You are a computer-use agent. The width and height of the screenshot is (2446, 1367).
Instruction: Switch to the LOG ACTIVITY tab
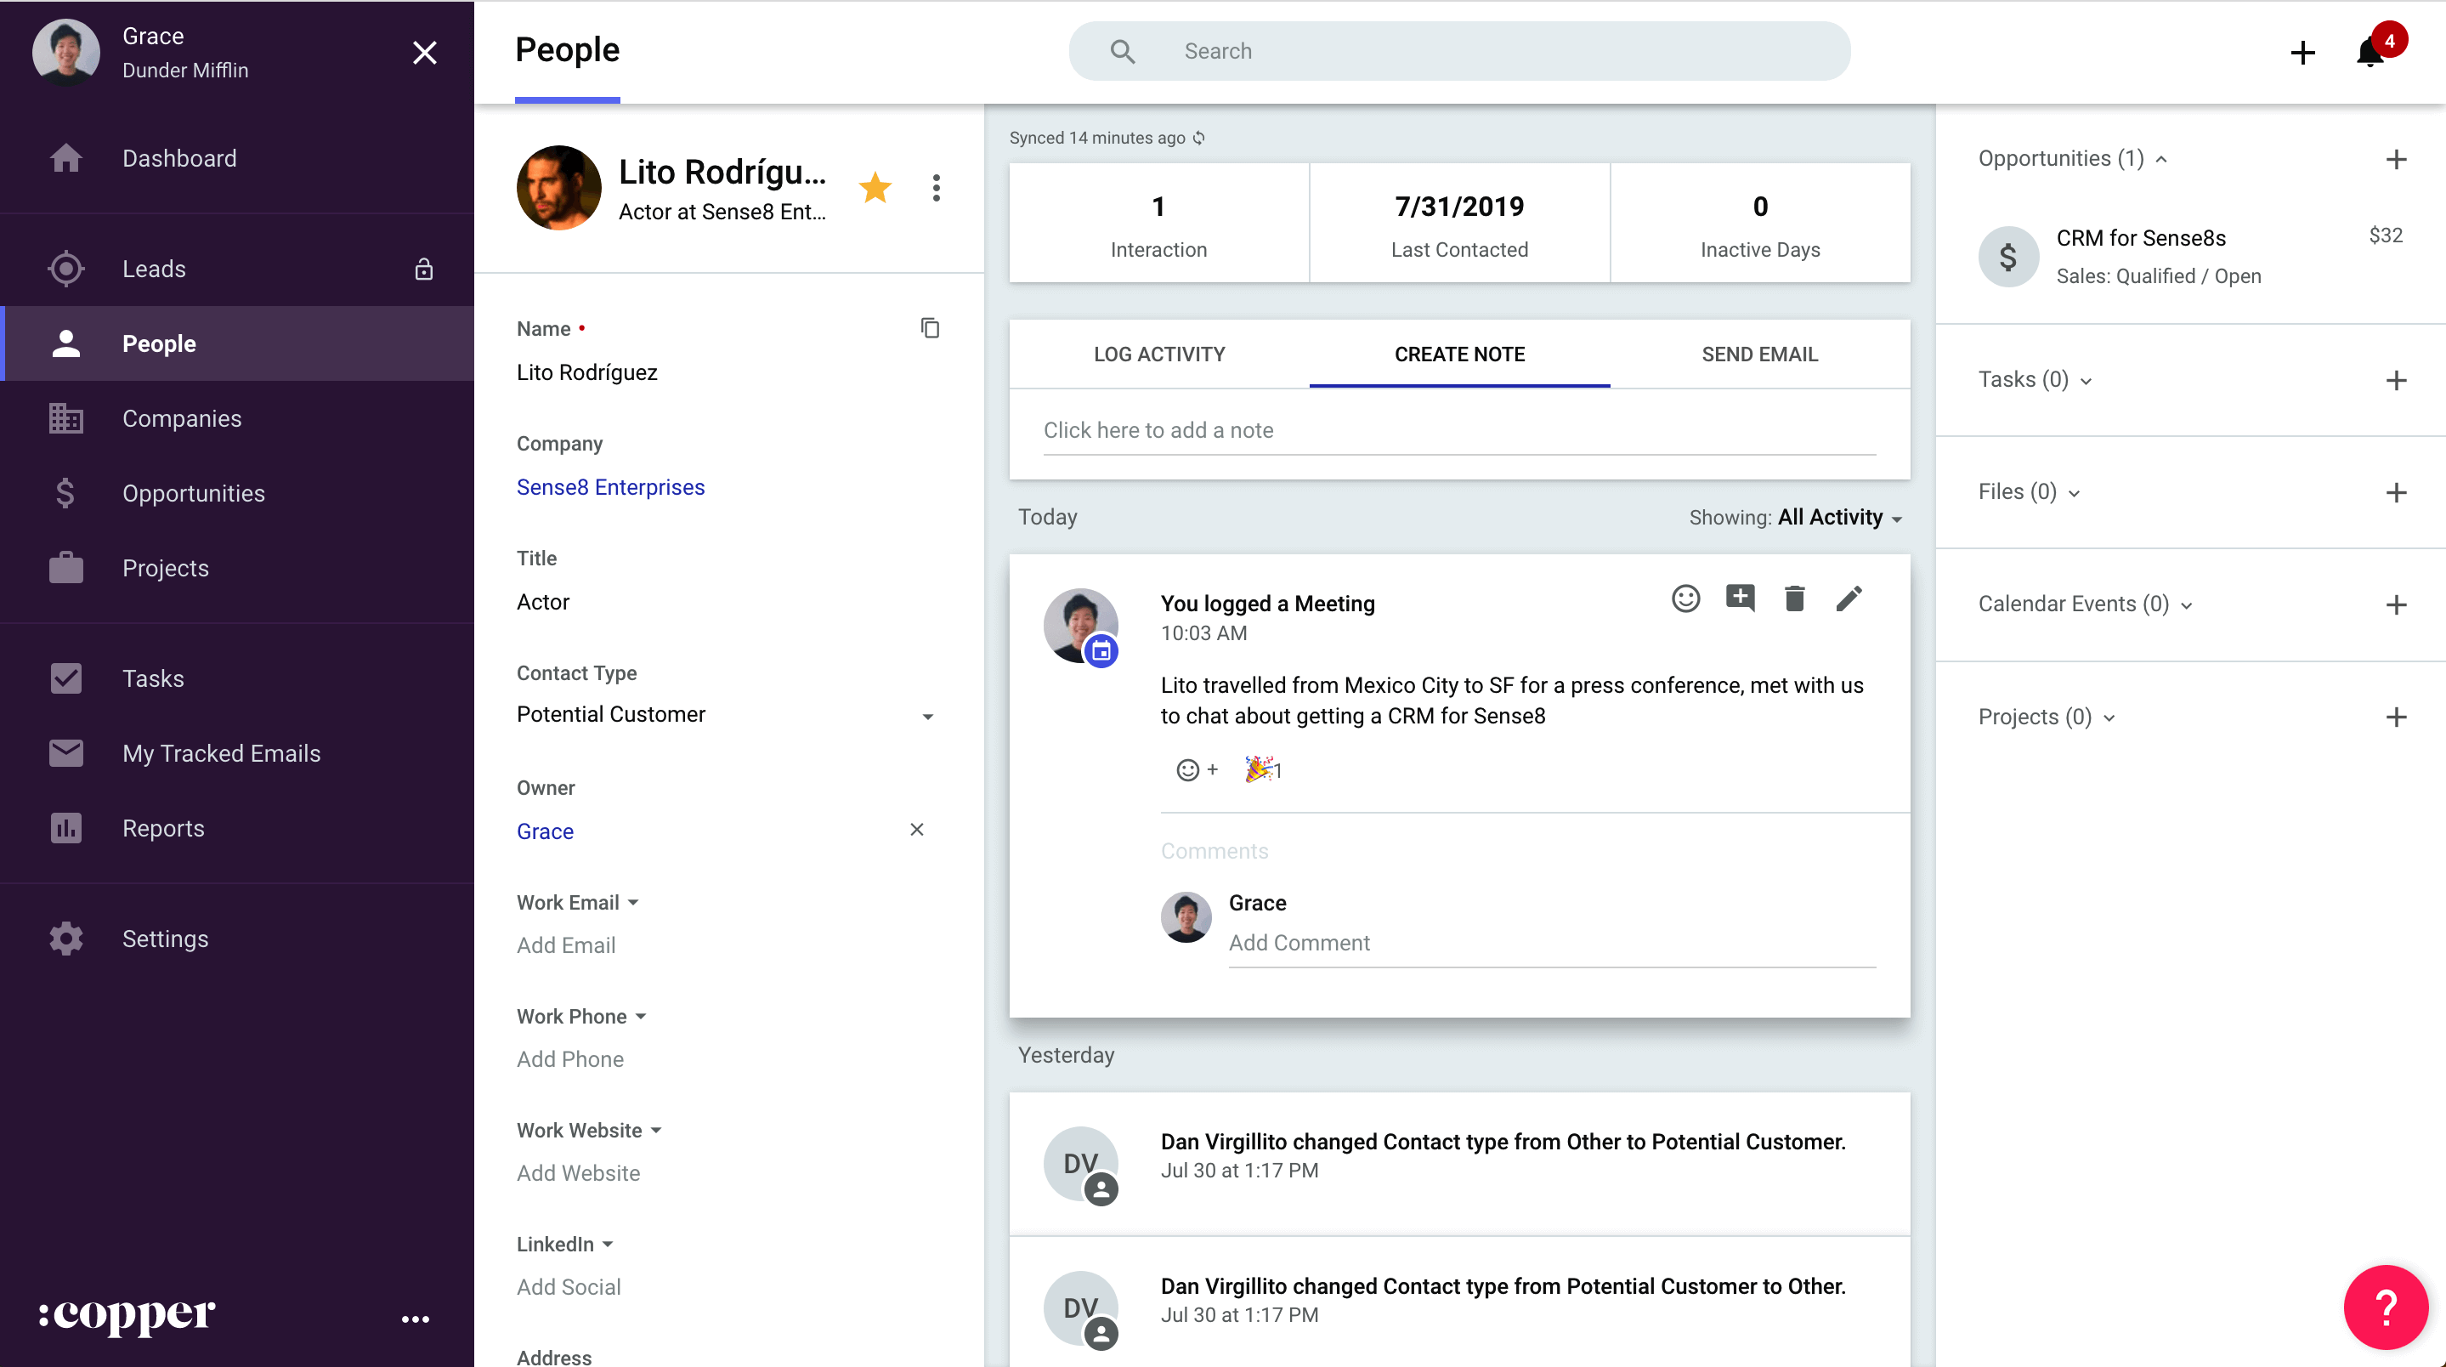[1158, 354]
